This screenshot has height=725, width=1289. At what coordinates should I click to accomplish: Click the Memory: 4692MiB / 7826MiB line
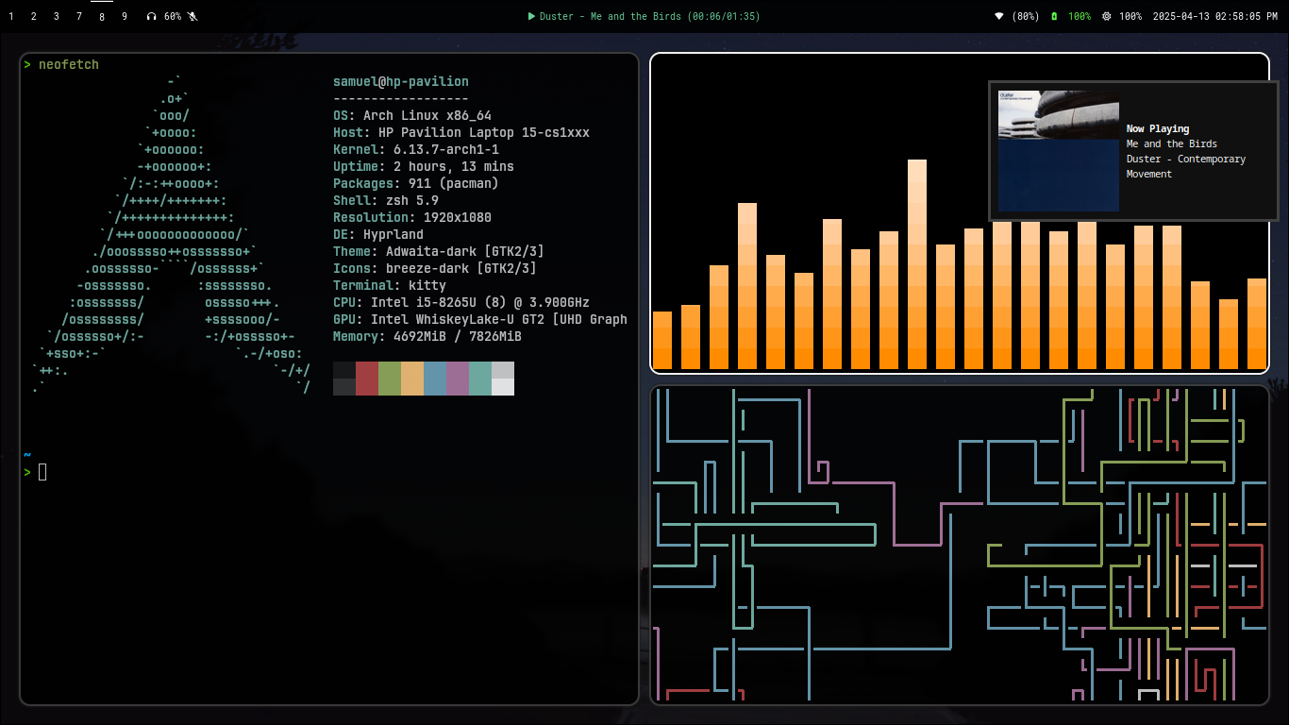click(427, 336)
